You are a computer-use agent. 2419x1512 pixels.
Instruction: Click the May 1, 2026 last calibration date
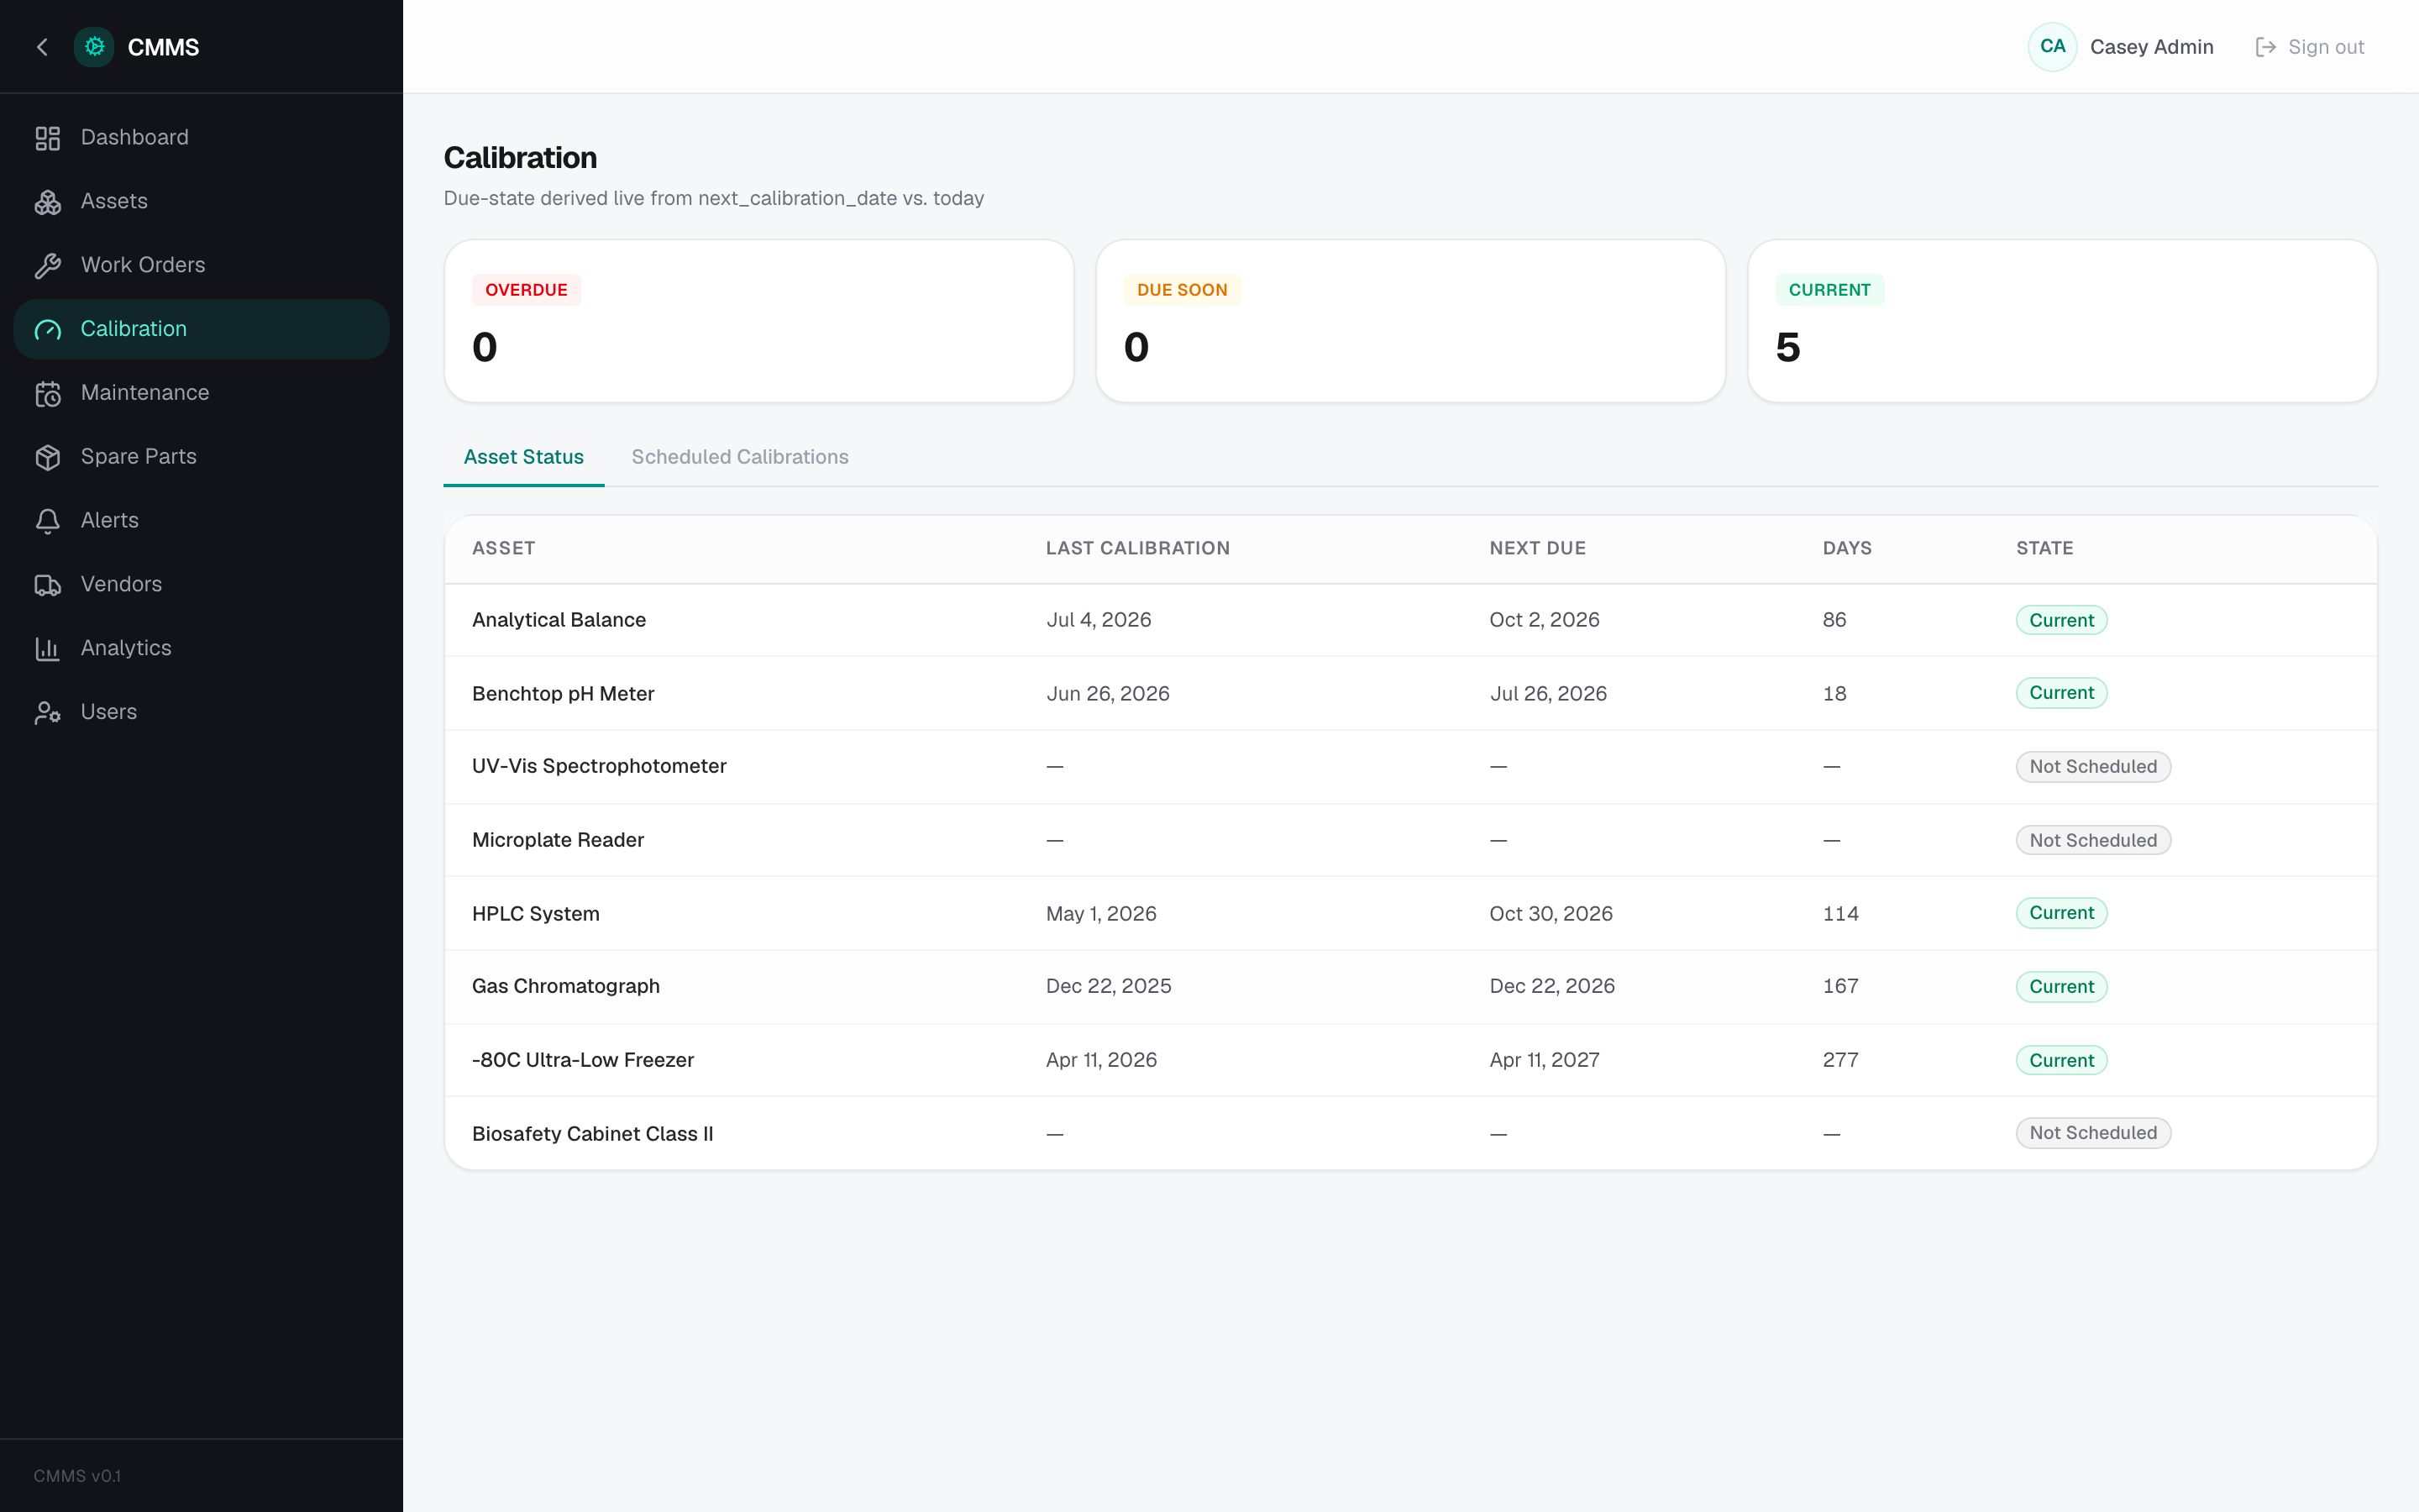coord(1100,914)
